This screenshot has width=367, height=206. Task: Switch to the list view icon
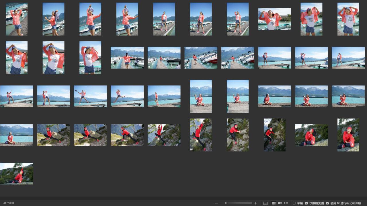pos(286,203)
